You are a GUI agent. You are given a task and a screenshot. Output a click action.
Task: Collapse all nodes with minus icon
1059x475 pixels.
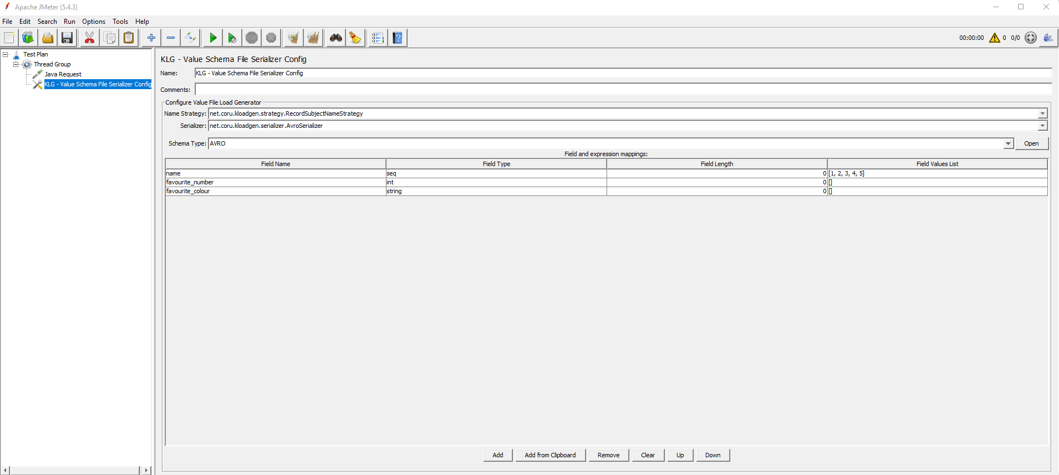(171, 38)
